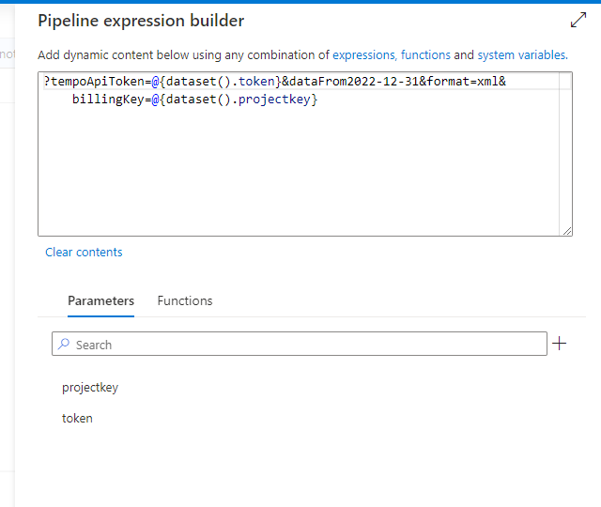601x507 pixels.
Task: Clear contents of the expression
Action: pos(84,252)
